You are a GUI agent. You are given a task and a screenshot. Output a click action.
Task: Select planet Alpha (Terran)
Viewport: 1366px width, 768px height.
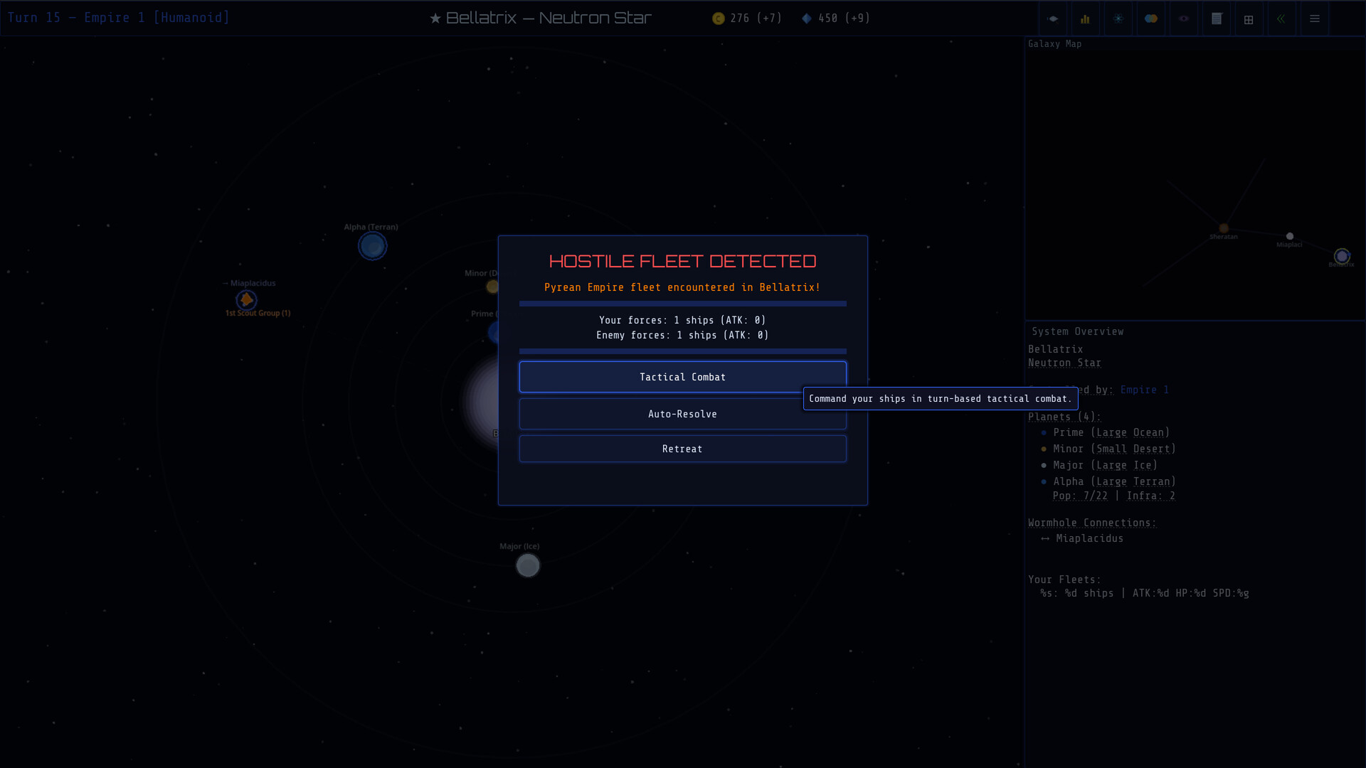click(x=372, y=246)
